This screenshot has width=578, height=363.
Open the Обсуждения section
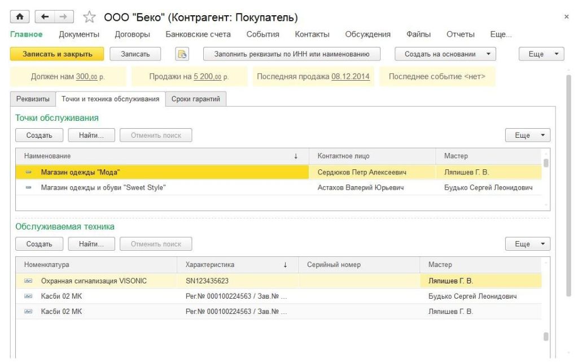pos(367,34)
